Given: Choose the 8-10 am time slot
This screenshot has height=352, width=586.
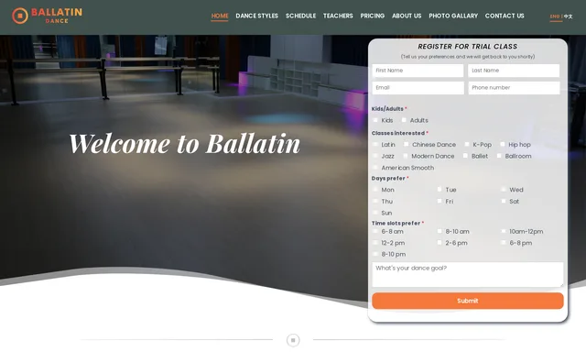Looking at the screenshot, I should click(x=439, y=232).
